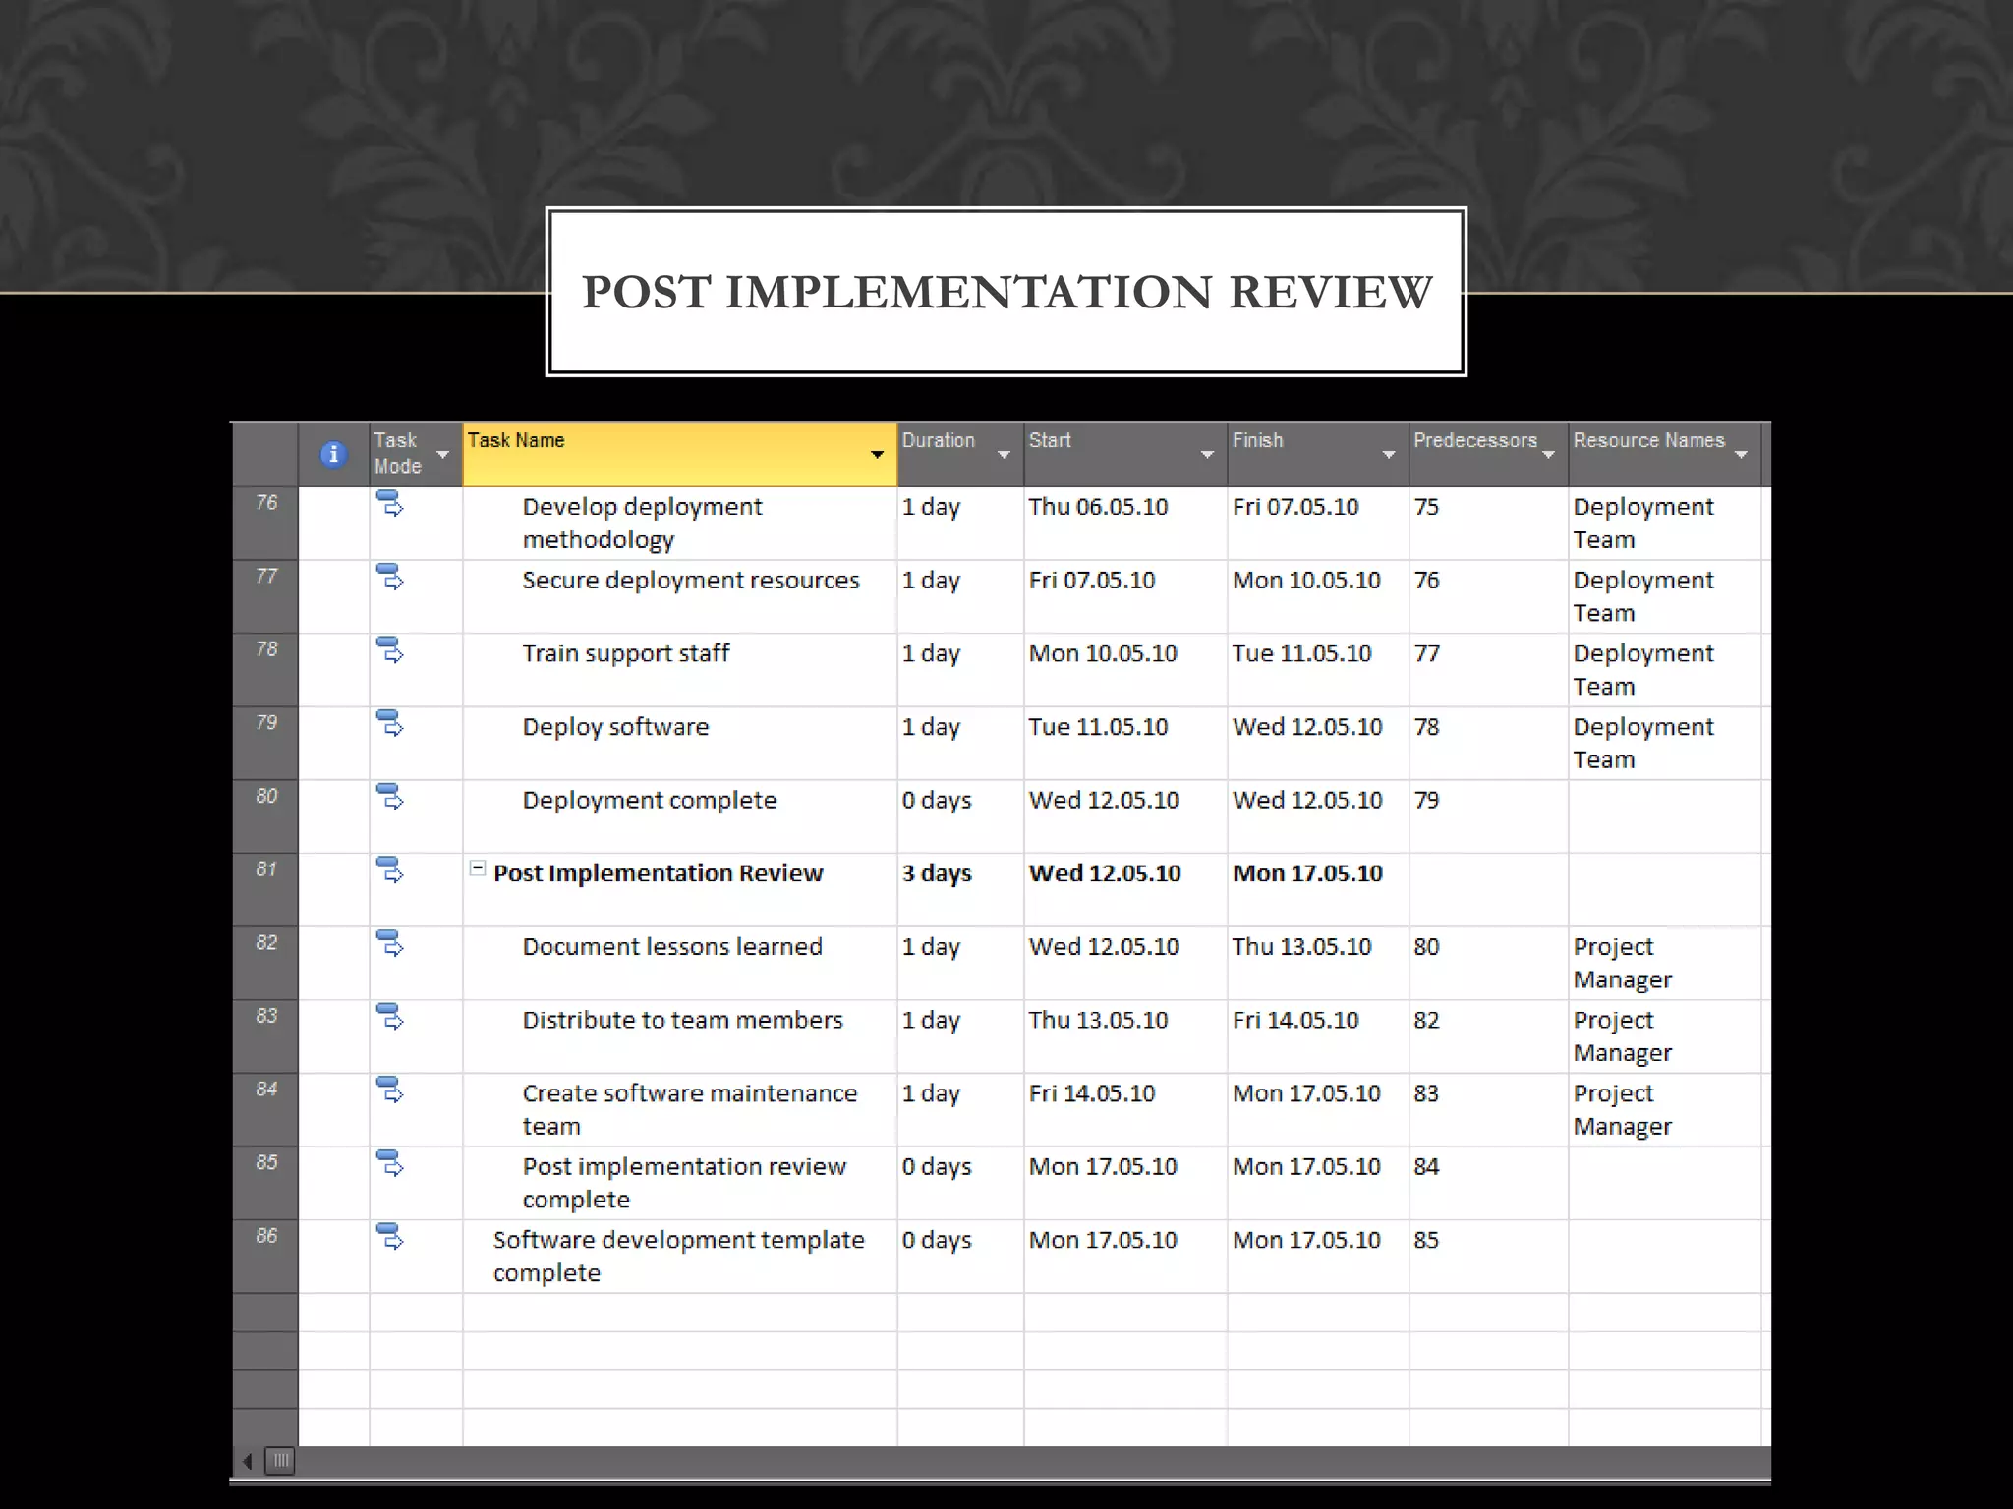The image size is (2013, 1509).
Task: Open the Task Name column filter dropdown
Action: 877,455
